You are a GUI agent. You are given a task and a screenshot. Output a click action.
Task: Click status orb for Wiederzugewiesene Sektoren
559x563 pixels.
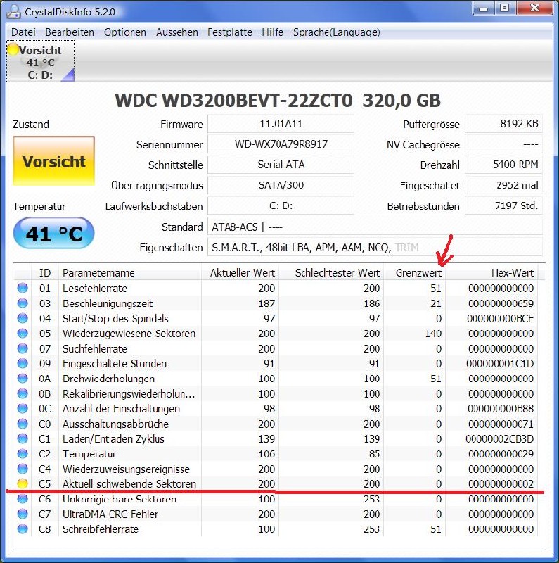[23, 334]
